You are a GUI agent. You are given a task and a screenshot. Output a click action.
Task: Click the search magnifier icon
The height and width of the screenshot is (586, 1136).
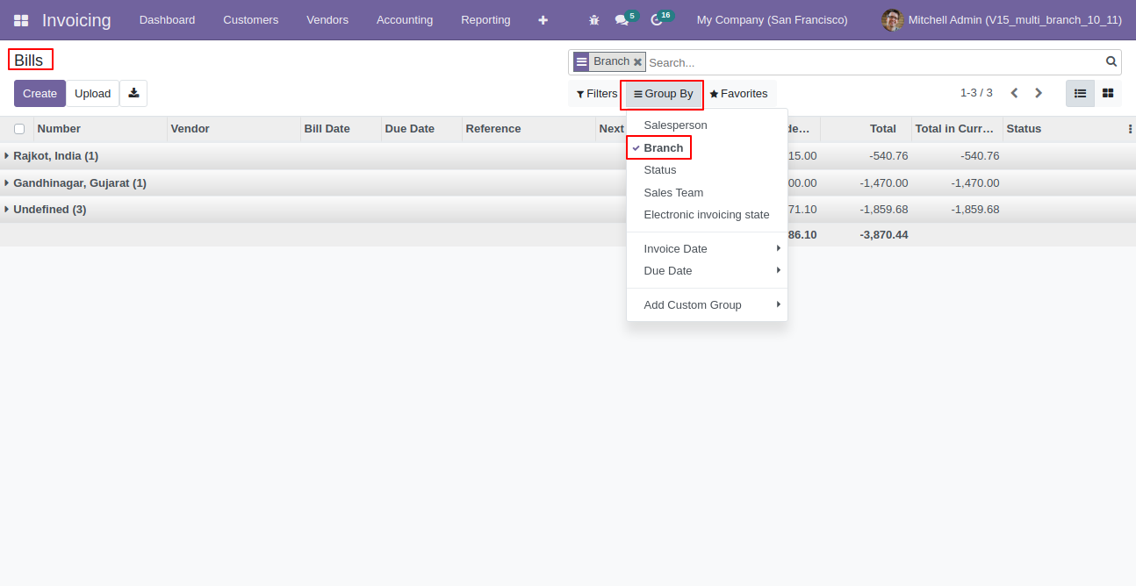pos(1111,61)
